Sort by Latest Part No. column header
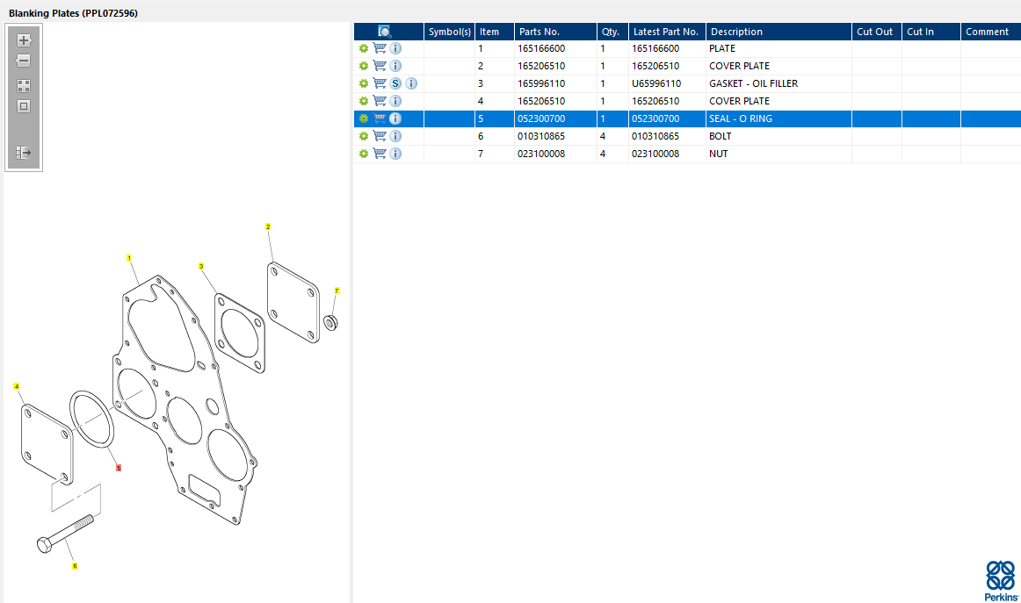 click(667, 32)
